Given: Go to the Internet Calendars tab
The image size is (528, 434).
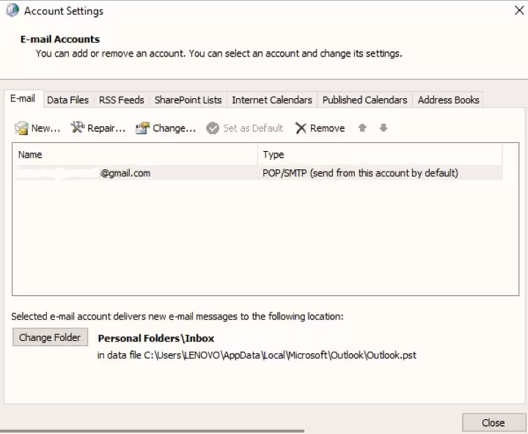Looking at the screenshot, I should 271,100.
